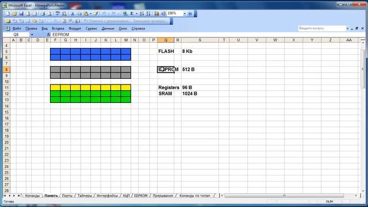Open the Вставка menu
The height and width of the screenshot is (207, 368).
58,28
